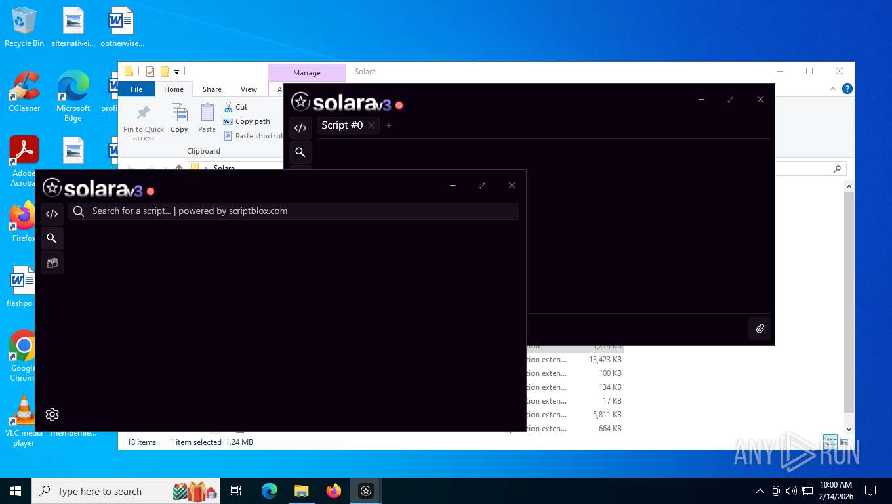This screenshot has height=504, width=892.
Task: Select the 664 KB file row
Action: (575, 429)
